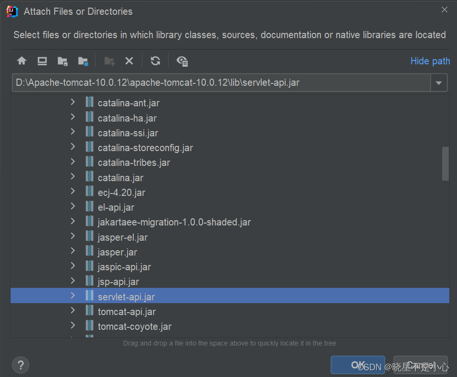Click inside the file path text field

coord(220,83)
